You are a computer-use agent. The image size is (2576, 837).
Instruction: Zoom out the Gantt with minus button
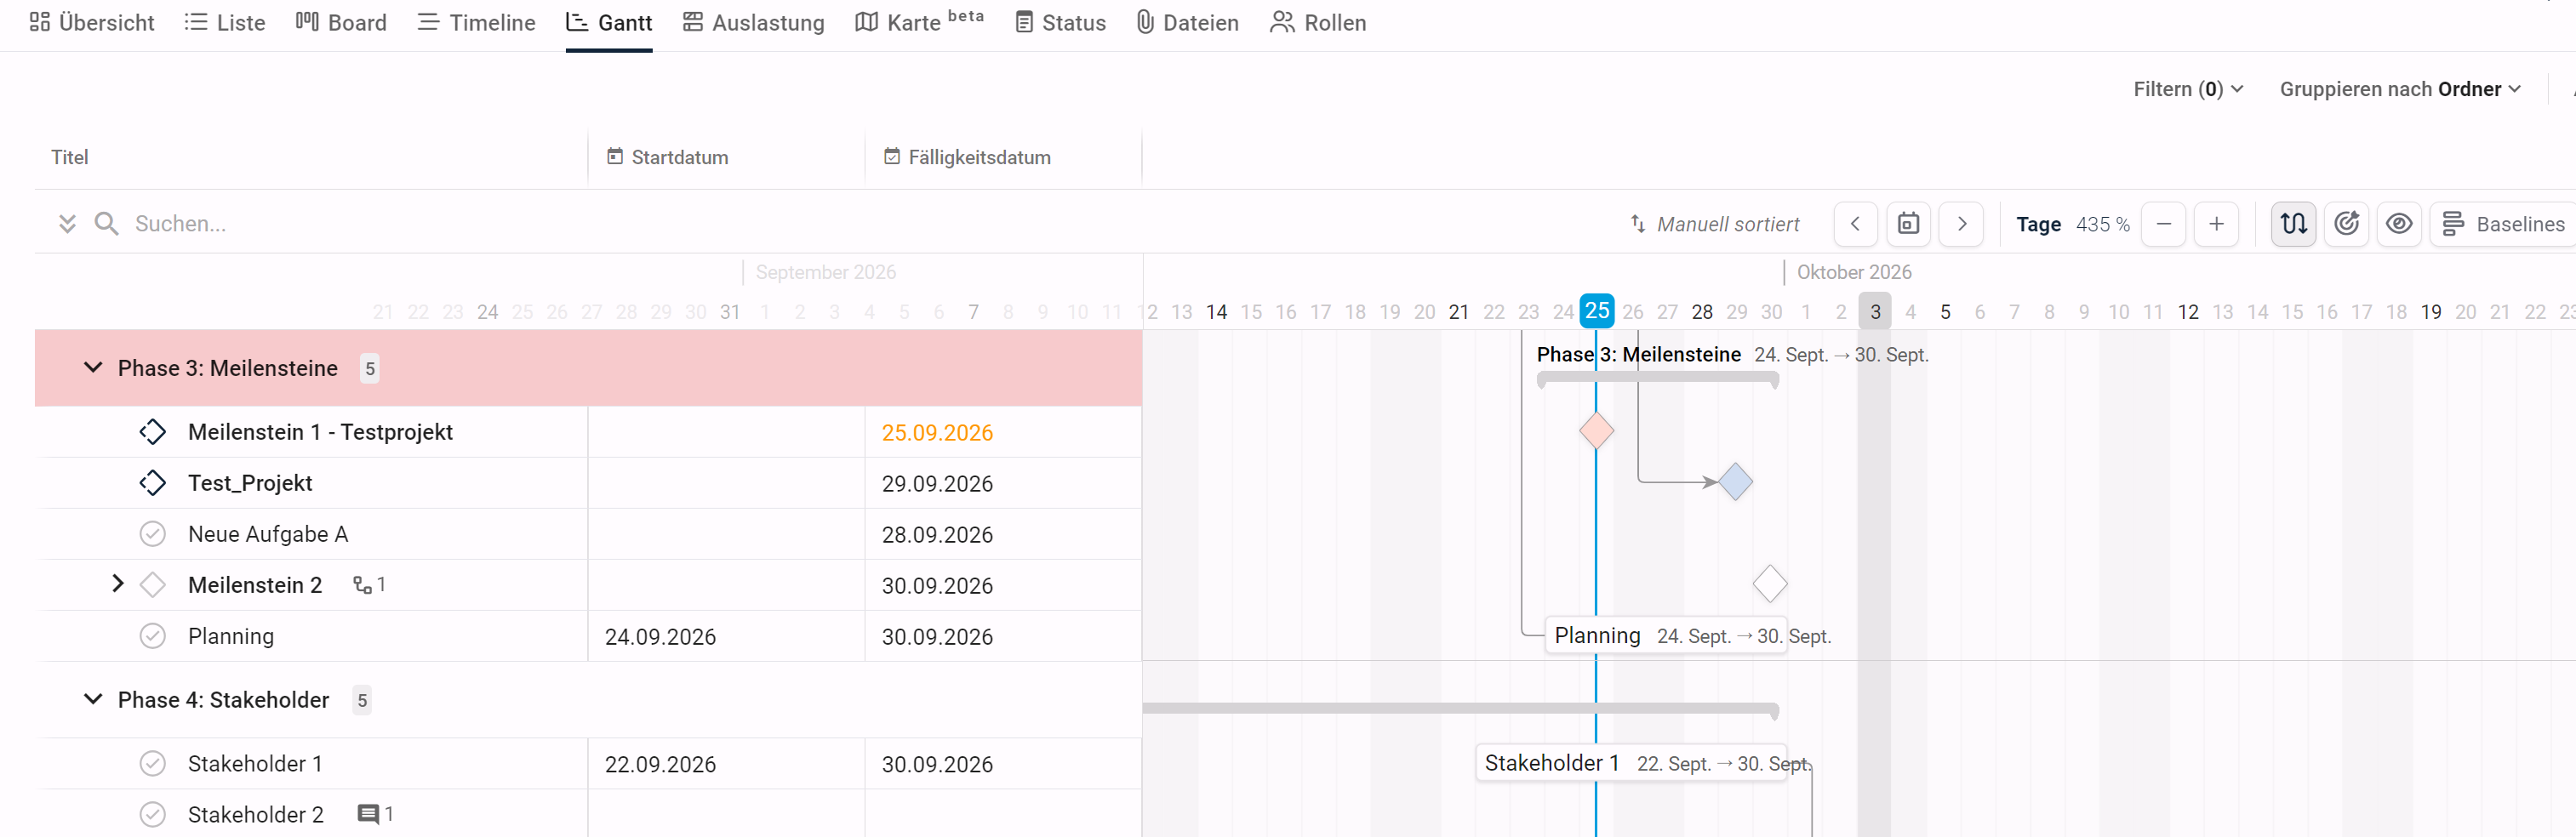pyautogui.click(x=2163, y=224)
